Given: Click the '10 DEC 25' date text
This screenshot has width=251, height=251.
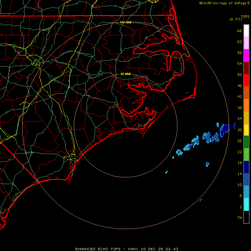Looking at the screenshot, I should coord(152,249).
